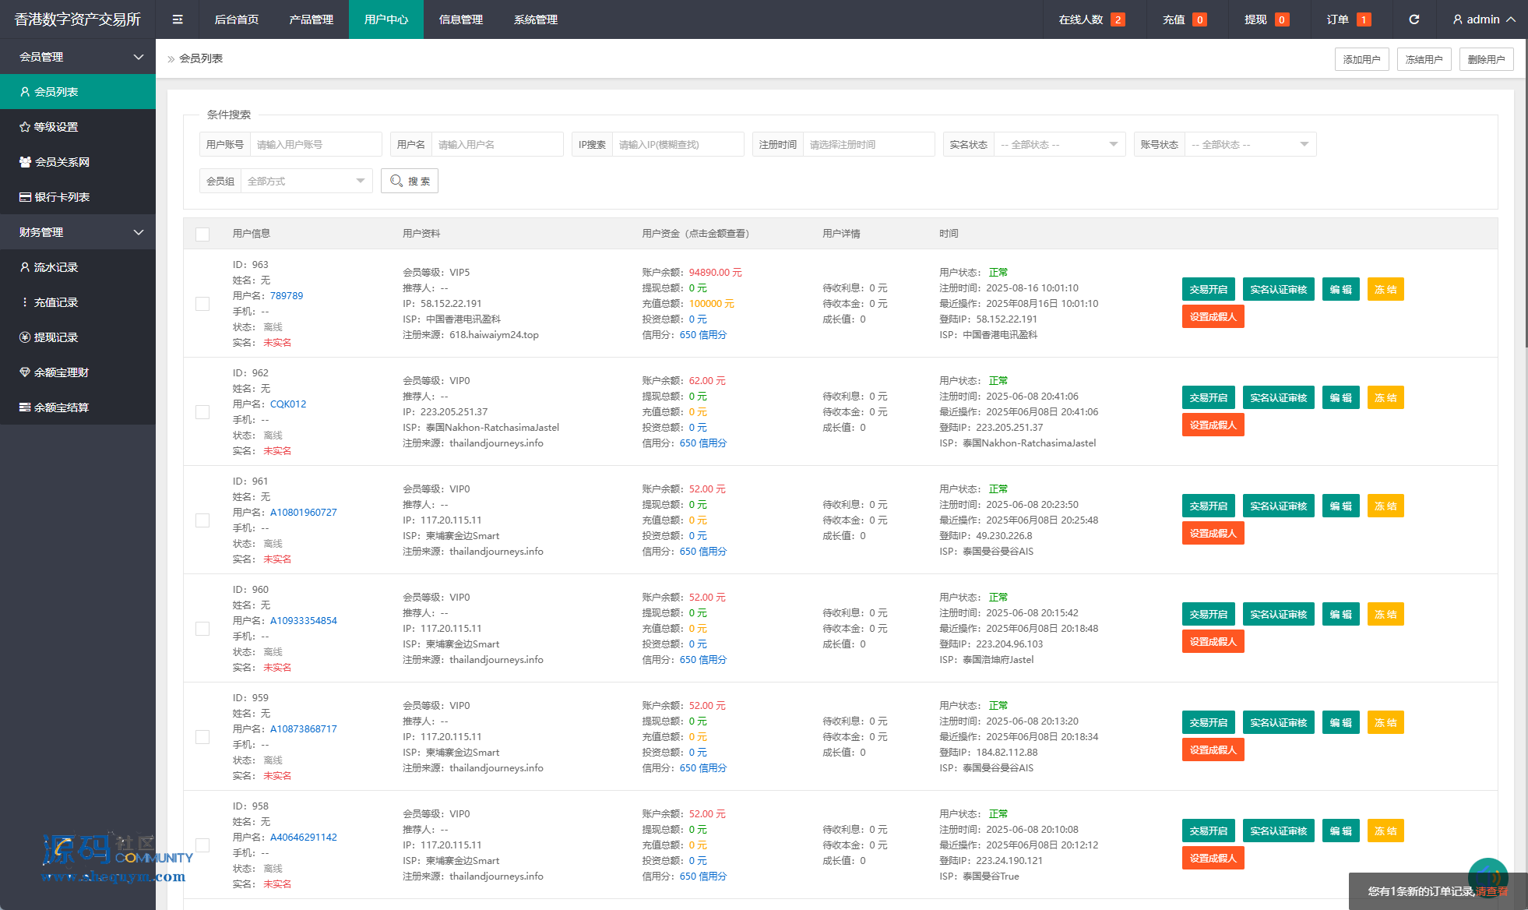Switch to 系统管理 top menu tab

(x=535, y=19)
